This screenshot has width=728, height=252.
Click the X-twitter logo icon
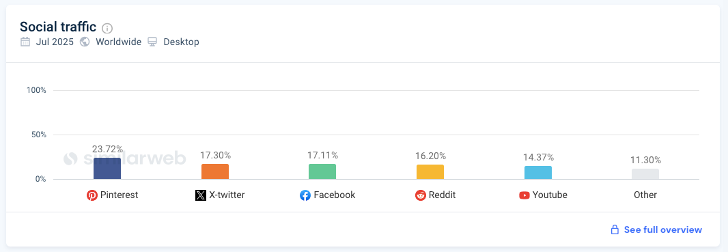(201, 195)
